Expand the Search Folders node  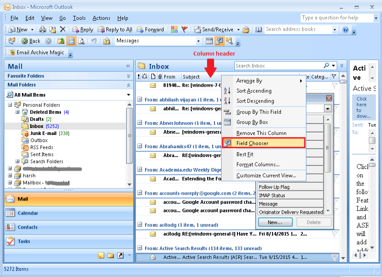point(17,161)
